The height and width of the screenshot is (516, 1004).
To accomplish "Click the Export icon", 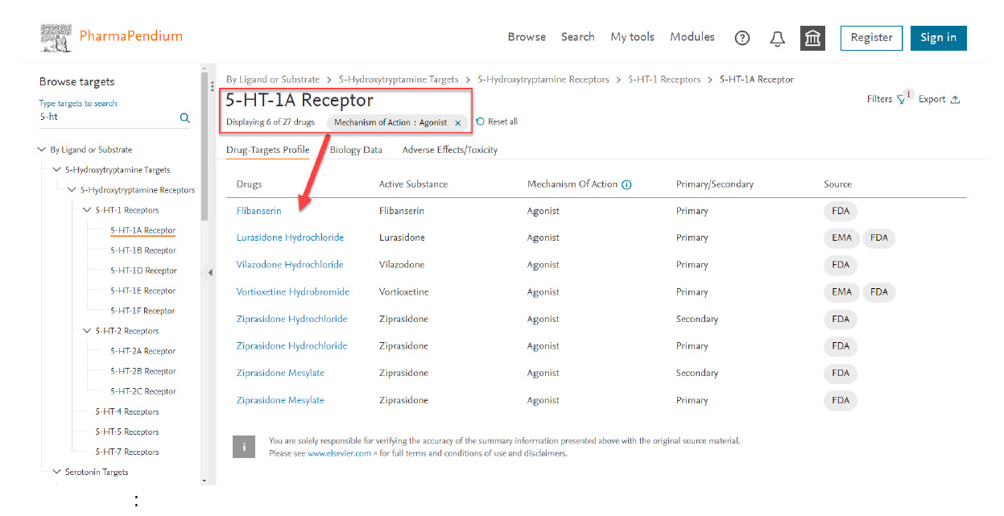I will tap(955, 100).
